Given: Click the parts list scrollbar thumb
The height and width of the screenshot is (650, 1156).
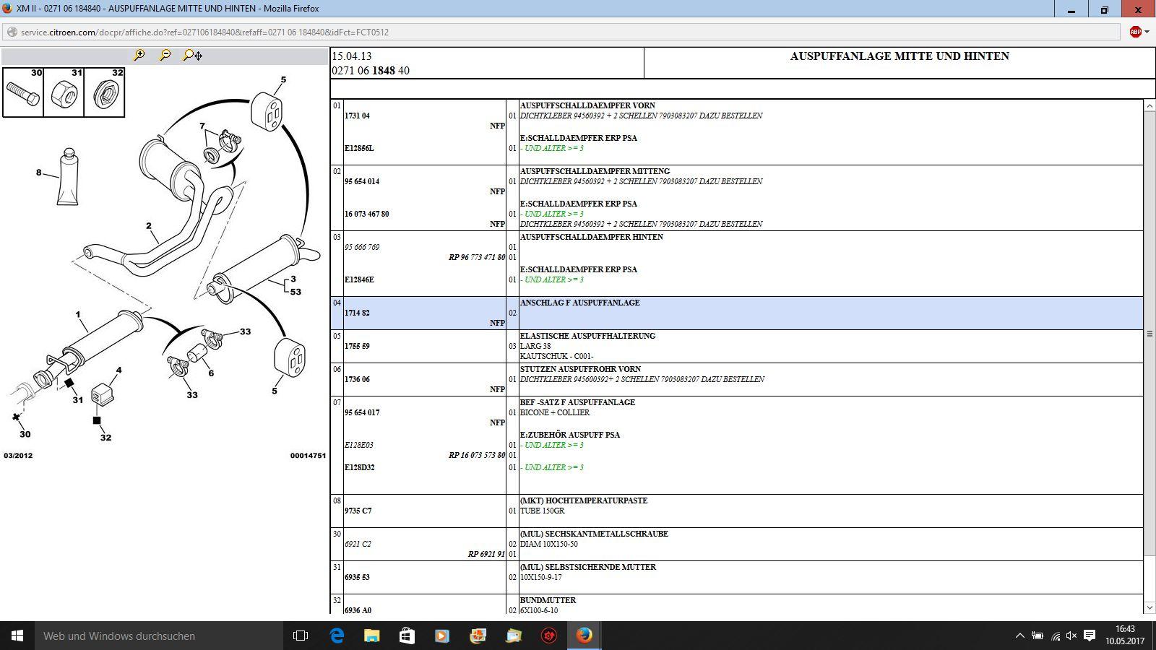Looking at the screenshot, I should tap(1149, 334).
